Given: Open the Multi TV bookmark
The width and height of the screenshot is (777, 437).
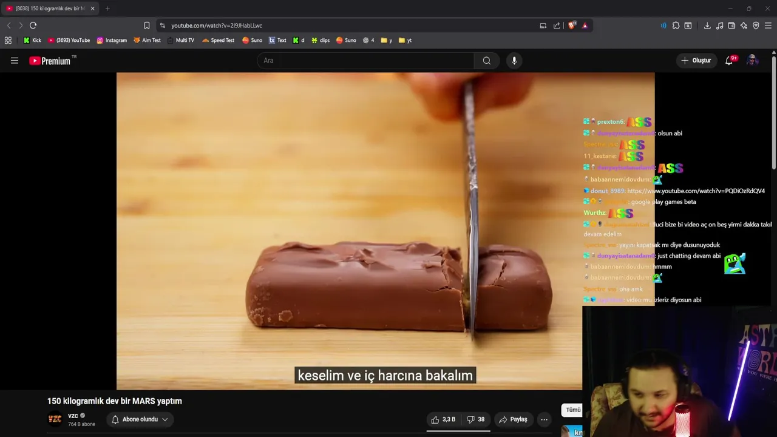Looking at the screenshot, I should coord(180,40).
